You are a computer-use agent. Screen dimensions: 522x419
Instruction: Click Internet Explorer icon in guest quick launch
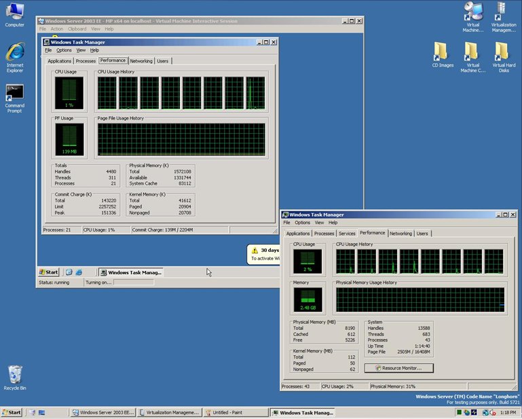coord(79,272)
